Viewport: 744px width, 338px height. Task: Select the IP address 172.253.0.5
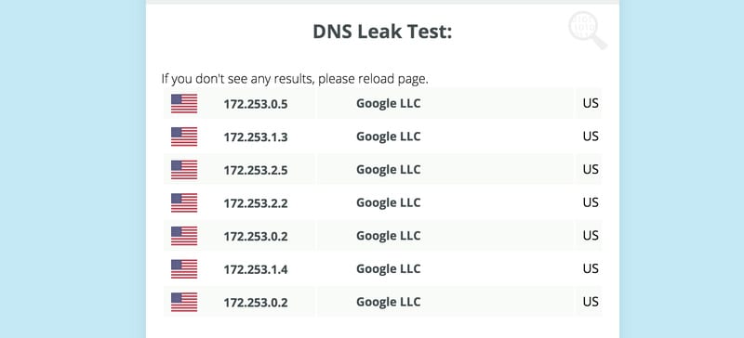(256, 104)
